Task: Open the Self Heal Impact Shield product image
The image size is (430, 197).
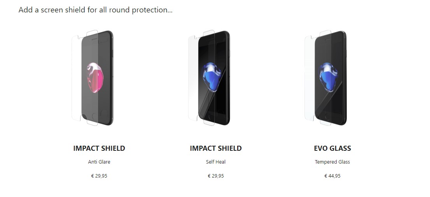Action: (x=209, y=78)
